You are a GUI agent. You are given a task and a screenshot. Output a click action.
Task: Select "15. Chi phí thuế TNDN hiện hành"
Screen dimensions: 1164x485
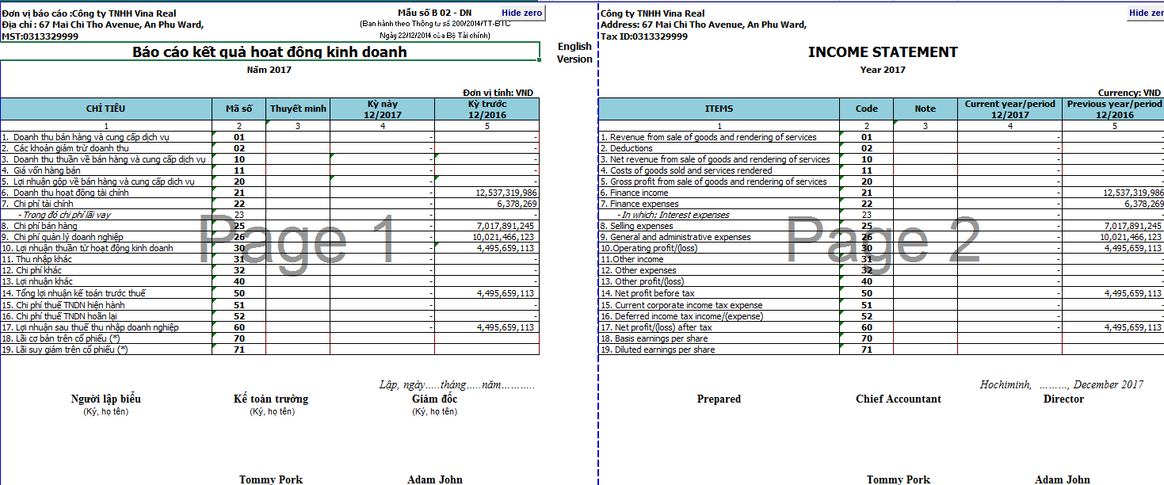point(63,305)
